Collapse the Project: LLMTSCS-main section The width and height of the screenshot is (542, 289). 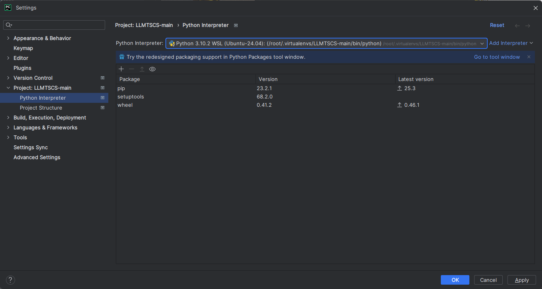coord(8,88)
